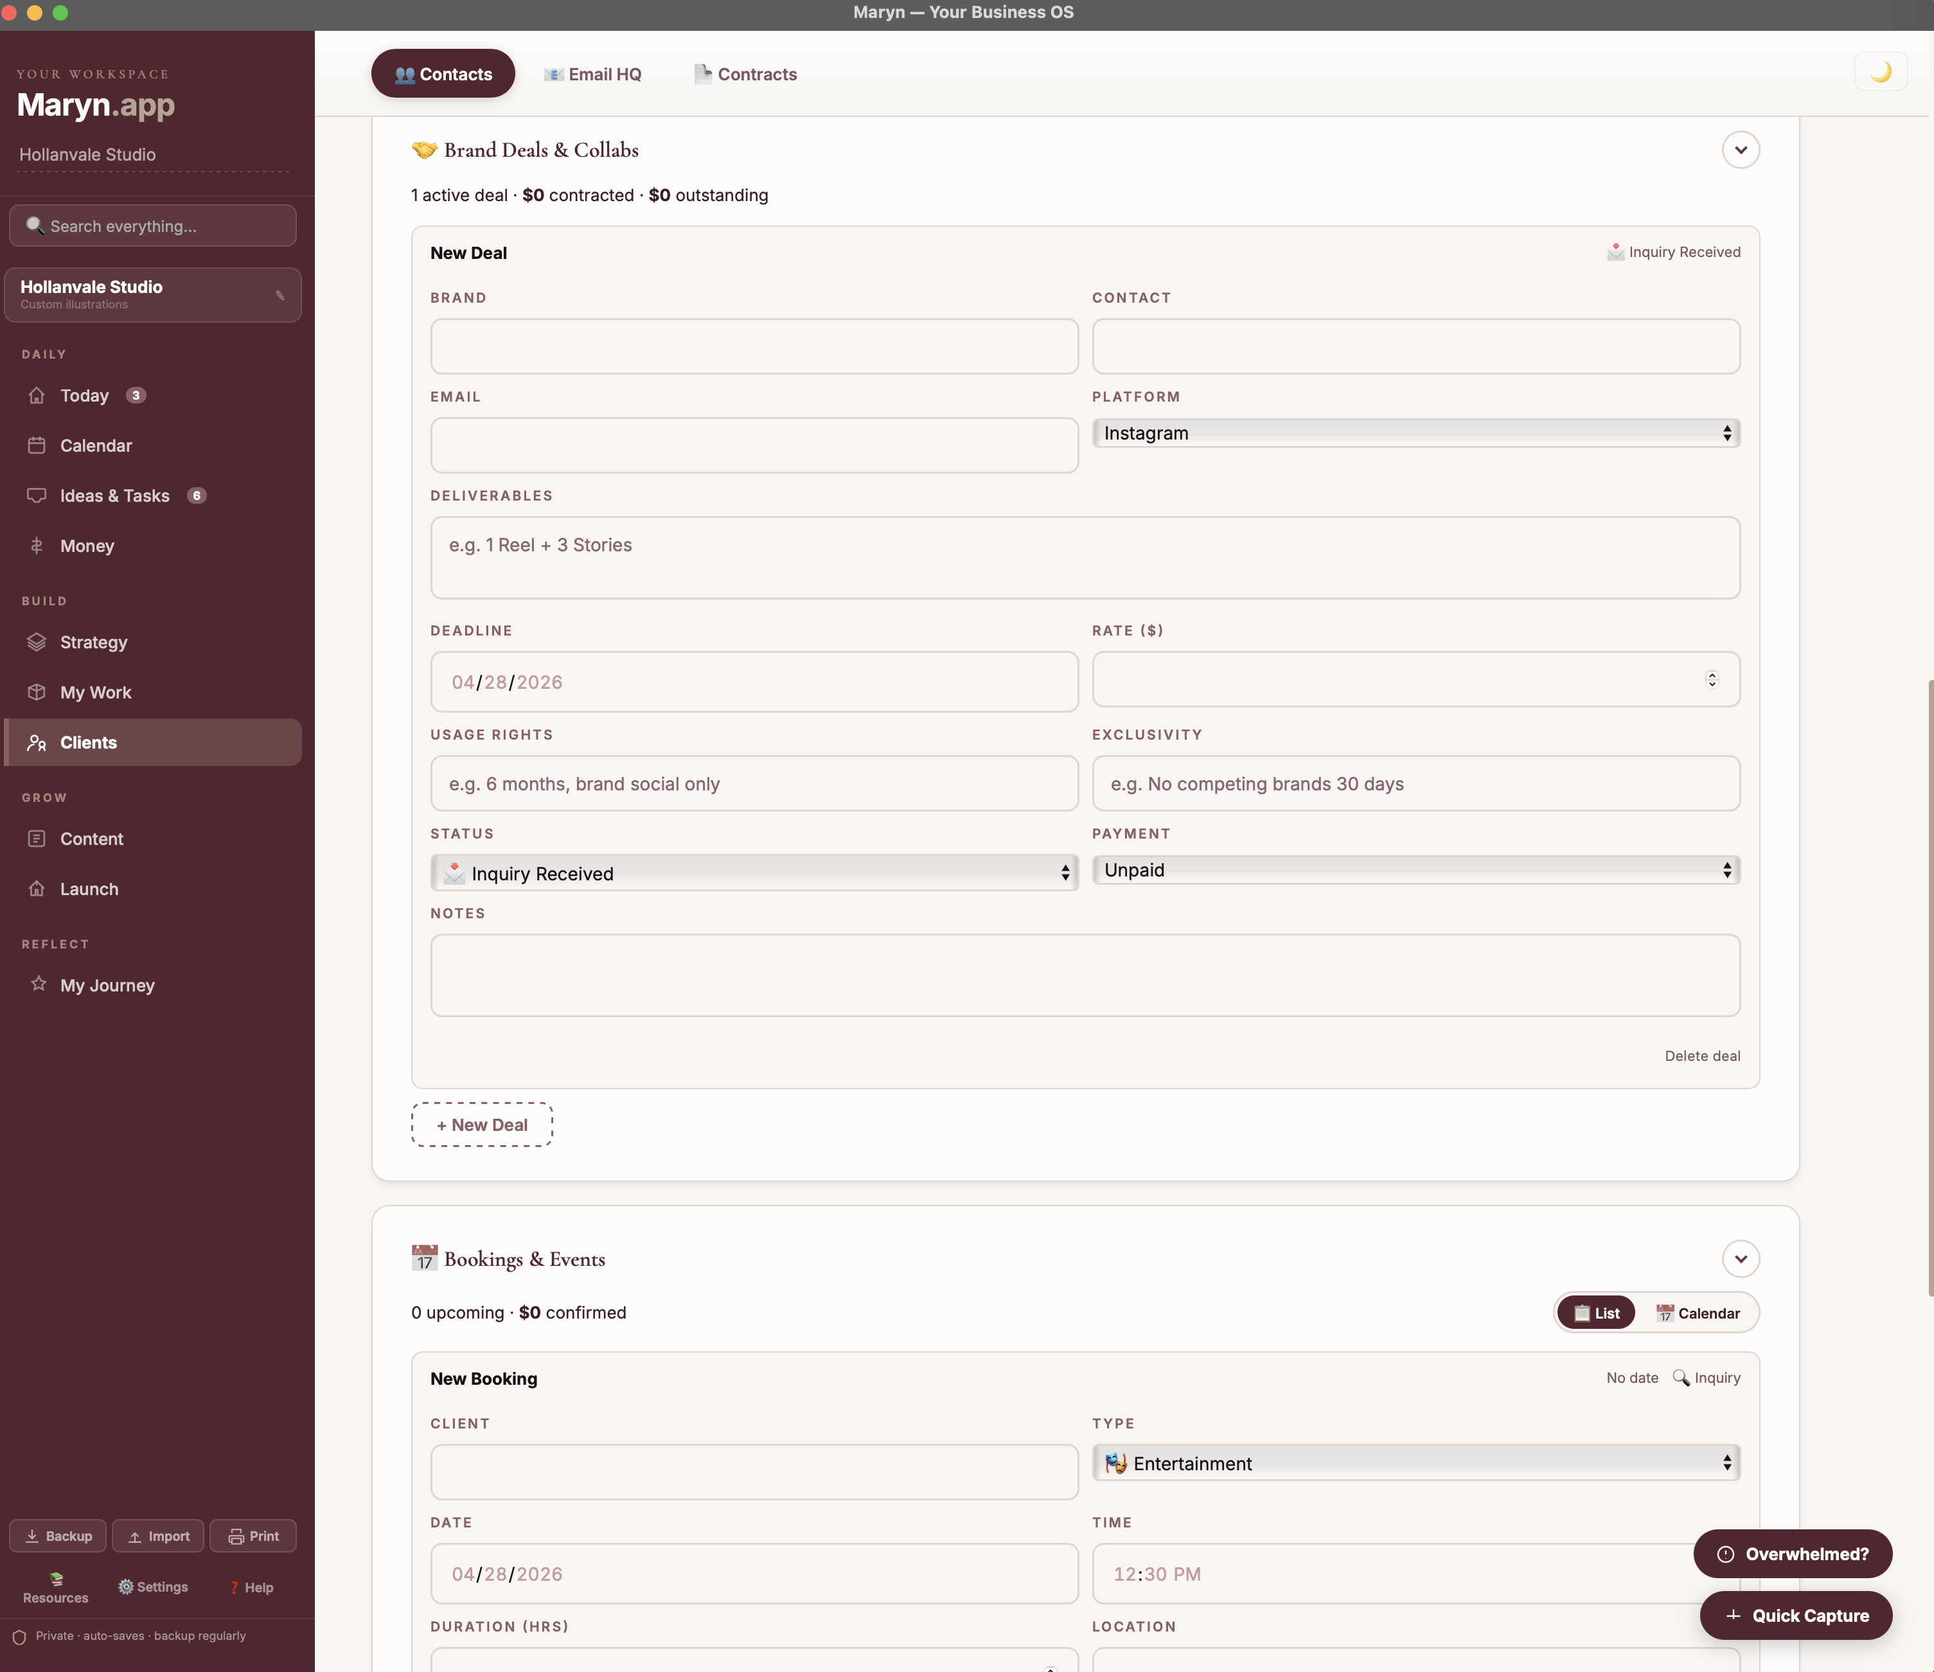Open the Calendar section in the sidebar
This screenshot has width=1934, height=1672.
pyautogui.click(x=96, y=445)
